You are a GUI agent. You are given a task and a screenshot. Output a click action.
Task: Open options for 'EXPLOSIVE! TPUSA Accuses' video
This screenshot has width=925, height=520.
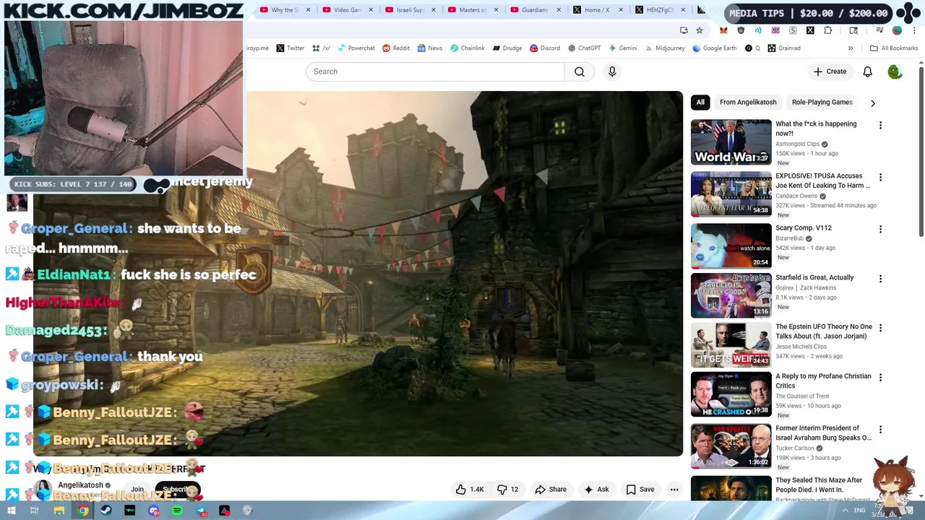[x=880, y=177]
